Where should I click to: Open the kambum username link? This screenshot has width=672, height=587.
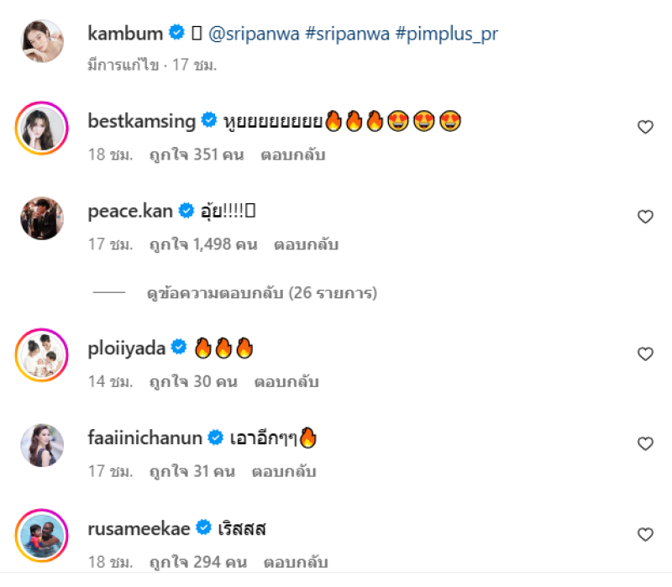click(x=125, y=34)
